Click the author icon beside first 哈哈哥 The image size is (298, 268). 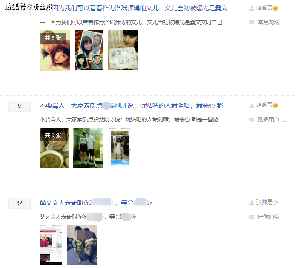click(x=252, y=8)
